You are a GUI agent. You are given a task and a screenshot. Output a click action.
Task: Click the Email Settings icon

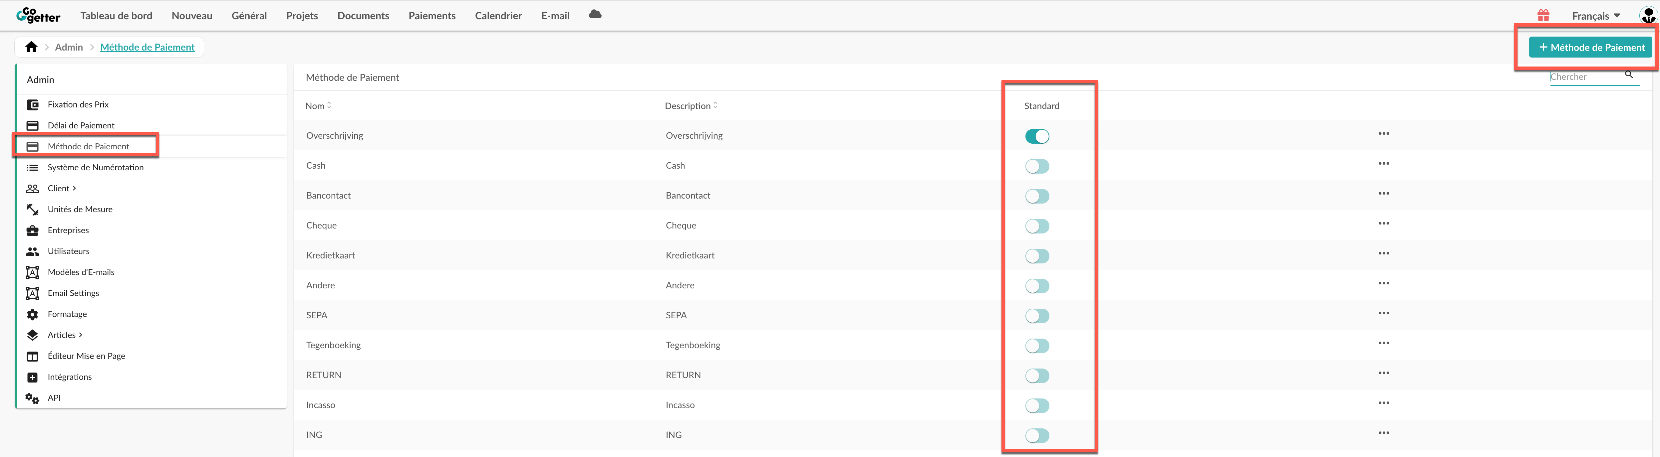[32, 293]
